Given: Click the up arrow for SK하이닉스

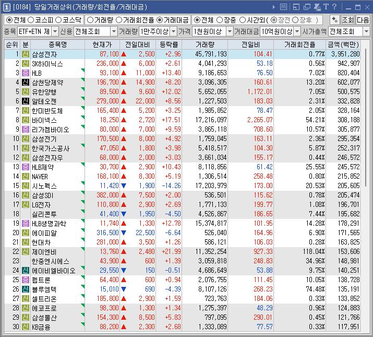Looking at the screenshot, I should coord(124,64).
